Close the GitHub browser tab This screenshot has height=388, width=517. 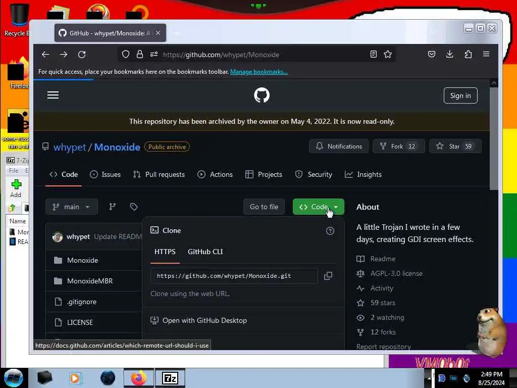click(x=158, y=33)
